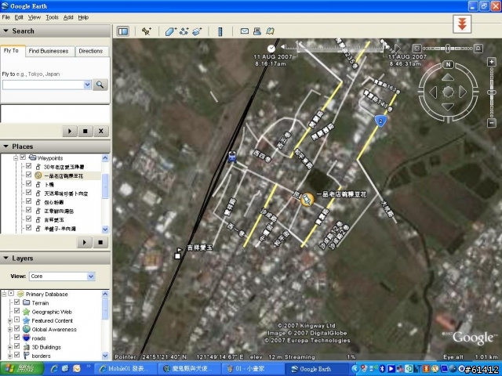Expand the Global Awareness layer node

[9, 329]
